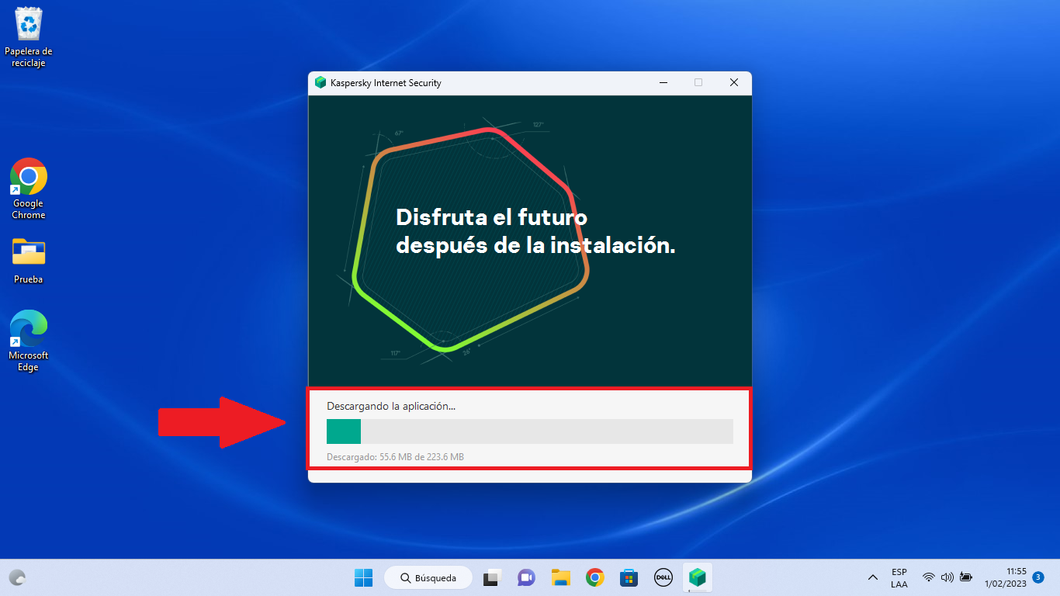The image size is (1060, 596).
Task: Open File Explorer from the taskbar
Action: (x=561, y=577)
